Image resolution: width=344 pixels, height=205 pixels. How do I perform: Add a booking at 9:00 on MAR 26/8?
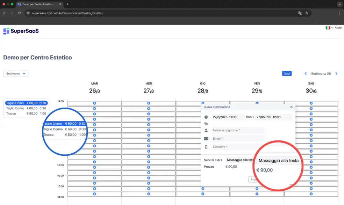pyautogui.click(x=94, y=103)
